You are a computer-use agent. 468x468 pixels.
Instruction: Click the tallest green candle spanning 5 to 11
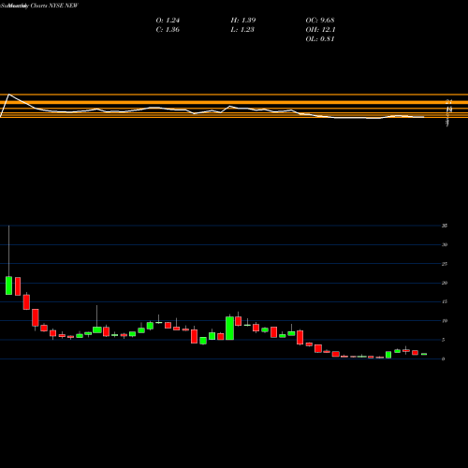tap(230, 329)
